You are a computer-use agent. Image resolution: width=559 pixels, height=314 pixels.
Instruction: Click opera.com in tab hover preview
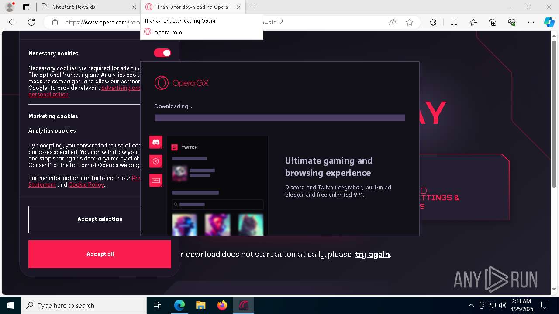pyautogui.click(x=168, y=32)
